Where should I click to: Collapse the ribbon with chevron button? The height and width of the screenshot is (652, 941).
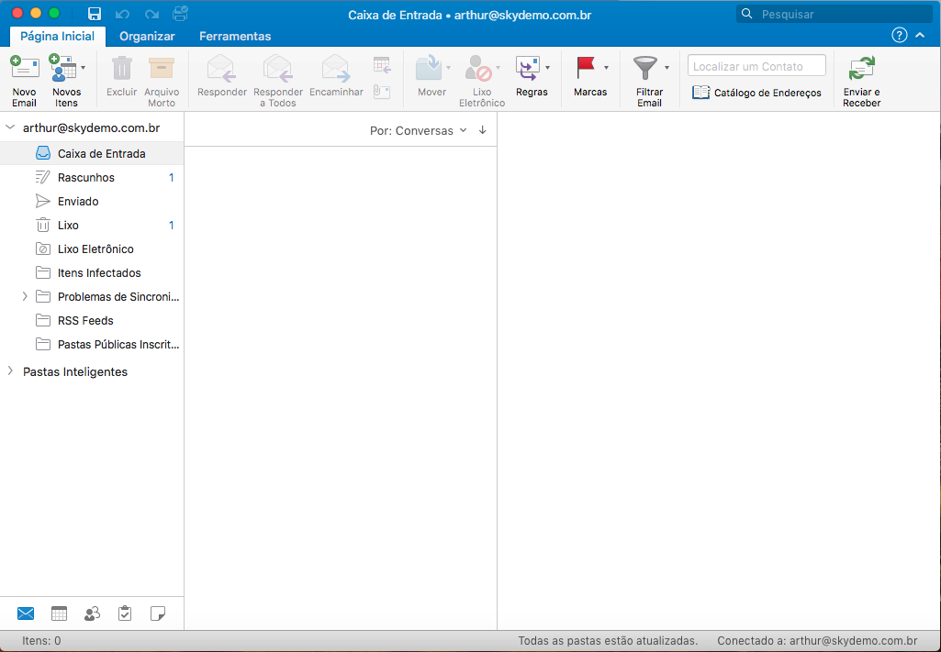tap(920, 36)
